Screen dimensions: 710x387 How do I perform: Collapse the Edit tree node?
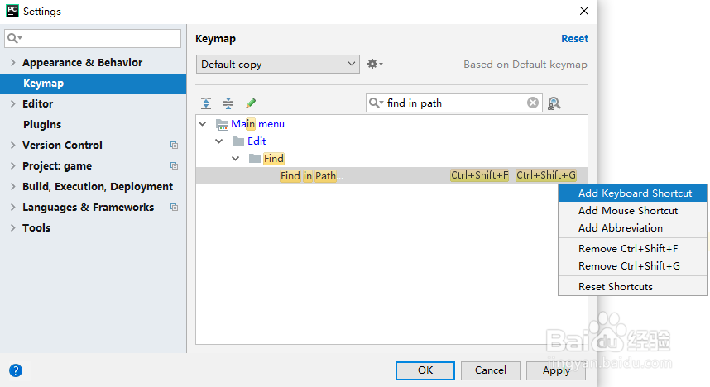(218, 141)
